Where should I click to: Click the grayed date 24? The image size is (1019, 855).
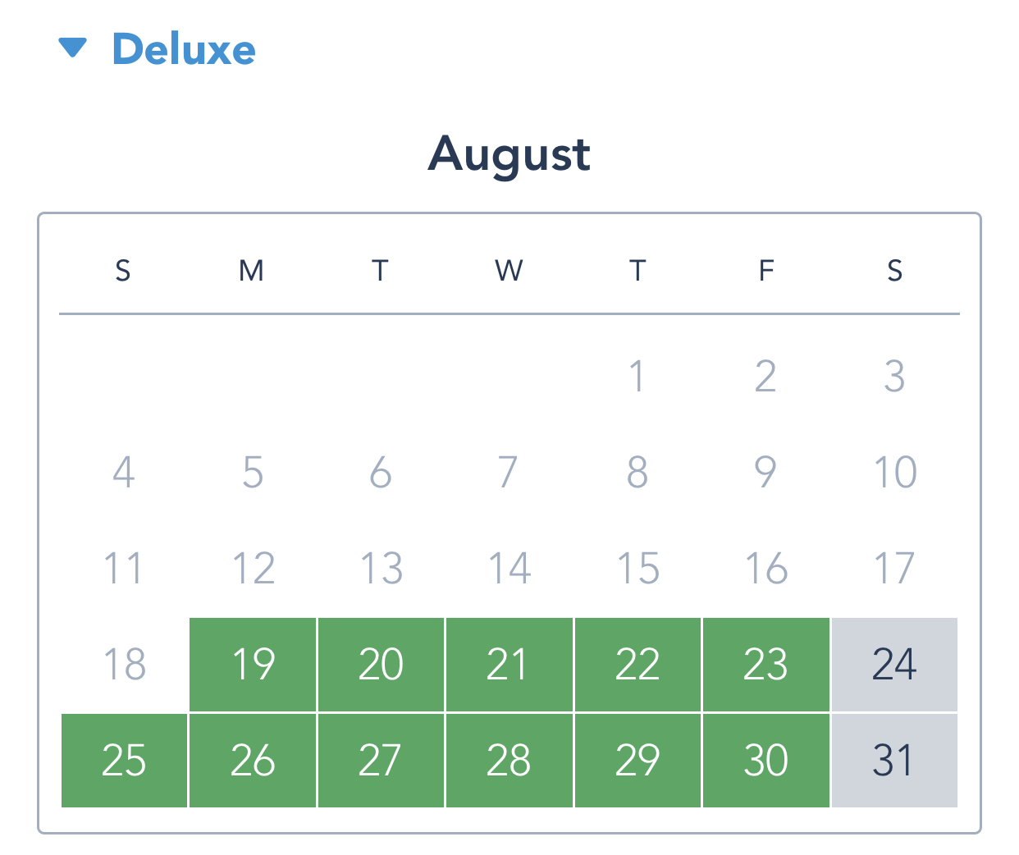[894, 664]
